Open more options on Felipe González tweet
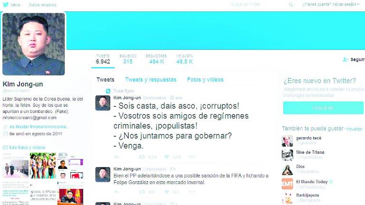This screenshot has width=365, height=205. (x=192, y=192)
